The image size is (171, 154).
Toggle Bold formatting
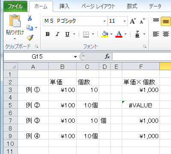(x=47, y=34)
